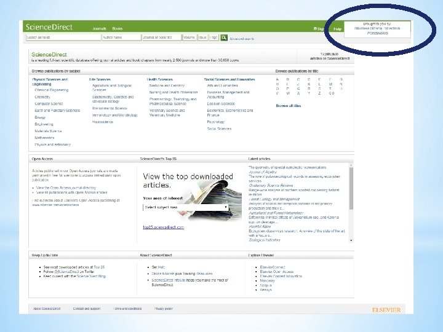The height and width of the screenshot is (332, 443).
Task: Click the green search magnifier button
Action: tap(224, 38)
